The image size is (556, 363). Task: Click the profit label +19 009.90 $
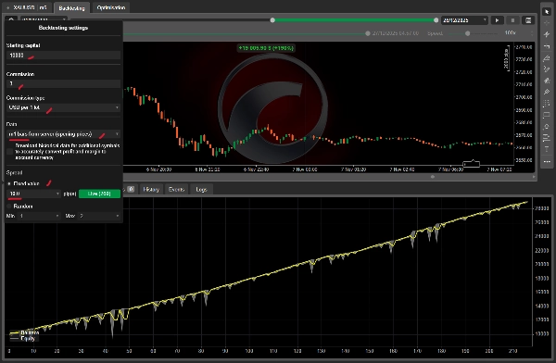(266, 48)
